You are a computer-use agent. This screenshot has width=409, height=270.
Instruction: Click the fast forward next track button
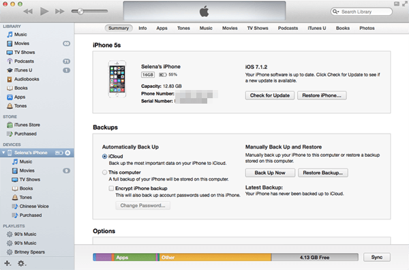(x=60, y=11)
